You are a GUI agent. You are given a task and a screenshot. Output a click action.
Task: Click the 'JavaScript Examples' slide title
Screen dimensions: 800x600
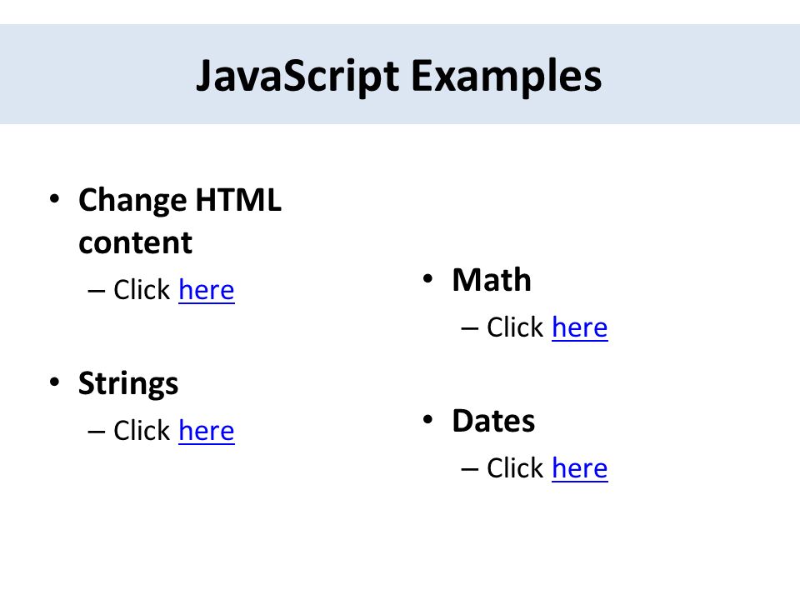coord(399,76)
